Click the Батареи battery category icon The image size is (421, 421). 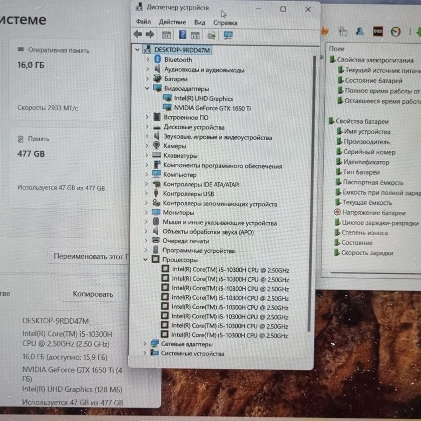(157, 79)
